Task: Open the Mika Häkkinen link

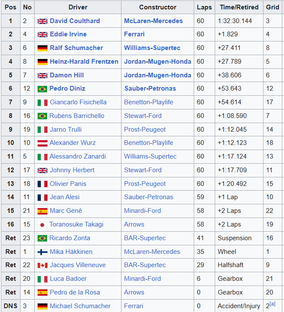Action: point(71,252)
